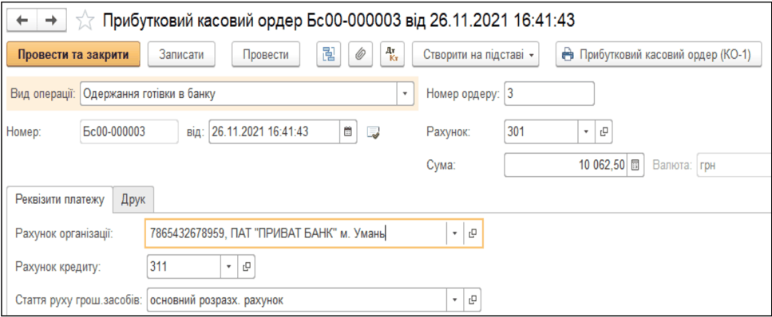Screen dimensions: 772x317
Task: Open the Рахунок кредиту 311 record icon
Action: [x=247, y=266]
